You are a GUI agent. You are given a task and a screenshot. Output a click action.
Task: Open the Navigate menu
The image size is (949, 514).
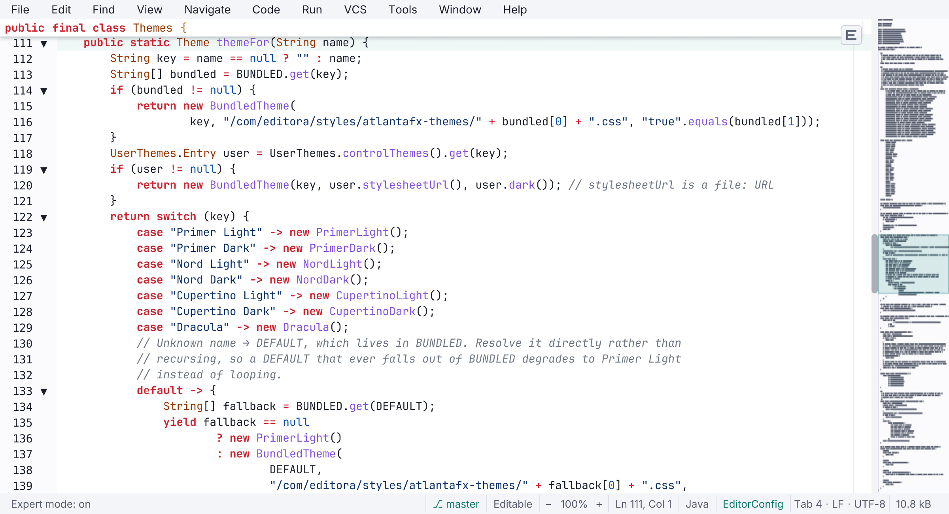[208, 9]
